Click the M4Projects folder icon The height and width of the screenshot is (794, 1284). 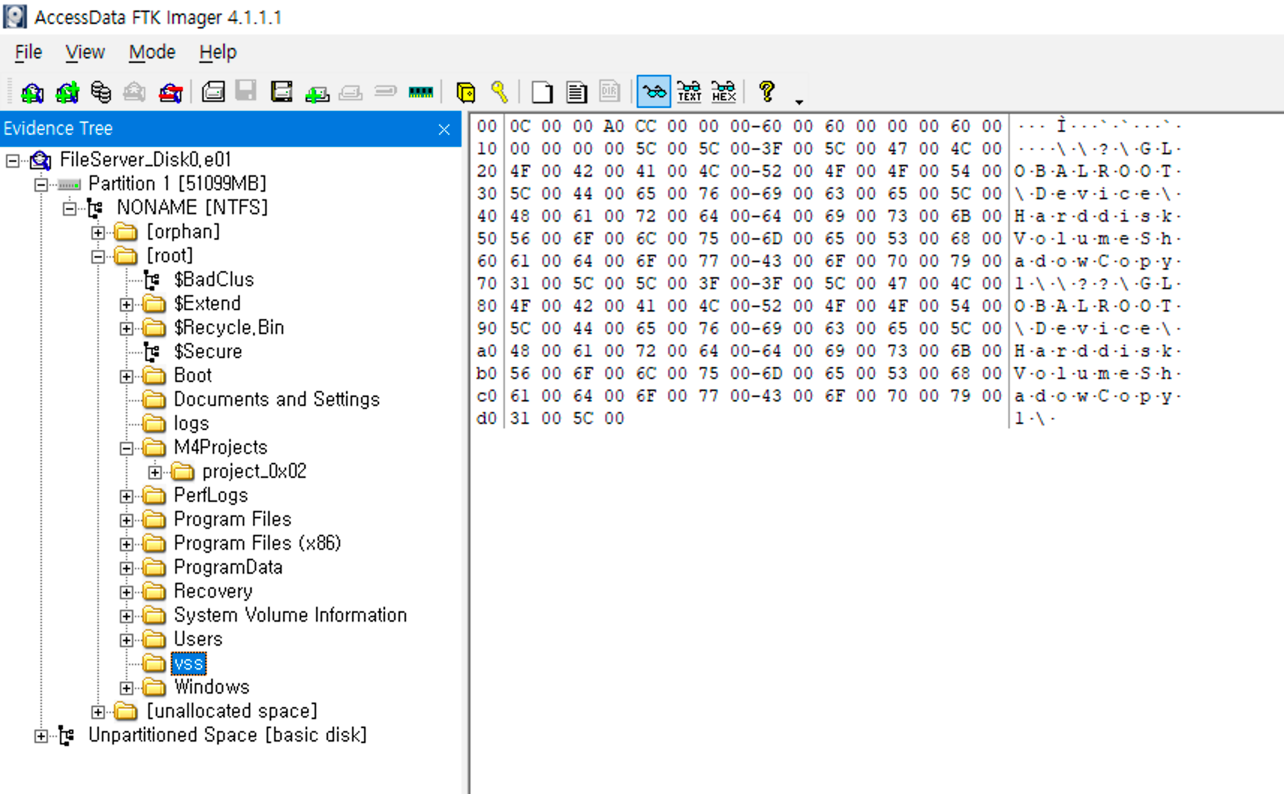(x=154, y=448)
